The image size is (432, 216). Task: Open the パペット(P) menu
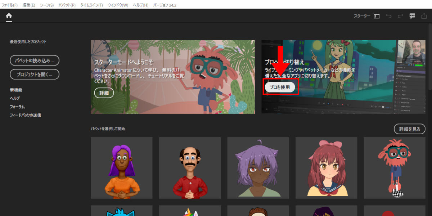pos(67,5)
